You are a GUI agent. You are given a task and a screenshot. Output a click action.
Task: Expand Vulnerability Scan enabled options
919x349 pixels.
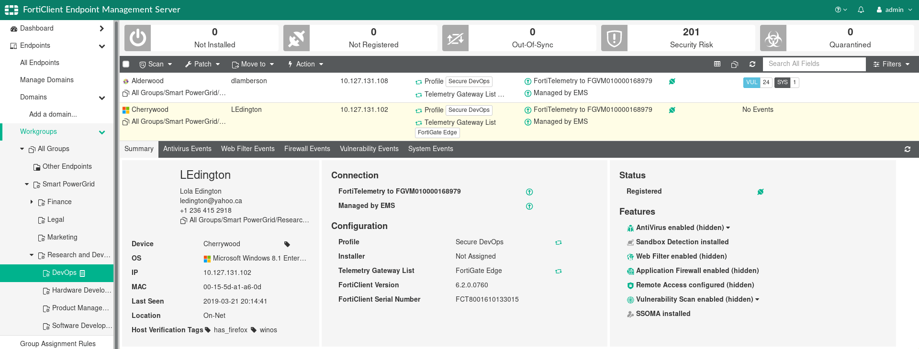point(757,300)
